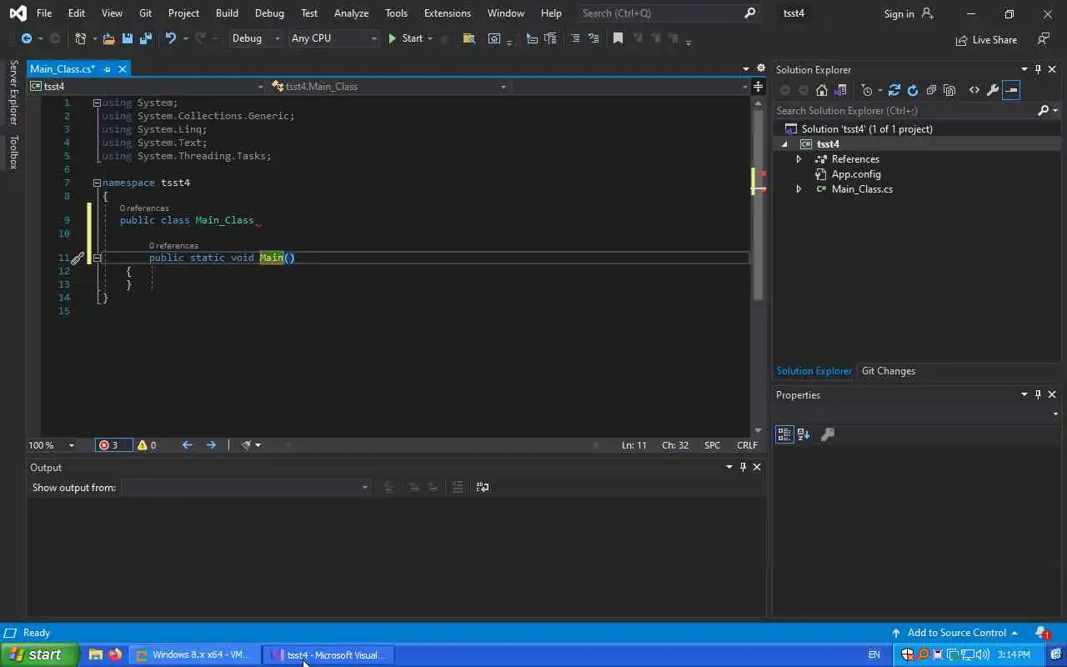This screenshot has width=1067, height=667.
Task: Click the Navigate Backward toolbar arrow
Action: point(27,38)
